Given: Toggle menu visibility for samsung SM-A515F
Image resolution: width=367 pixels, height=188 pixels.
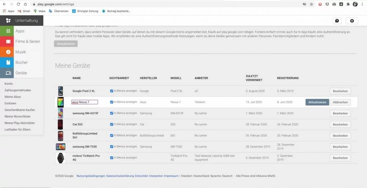Looking at the screenshot, I should [x=111, y=113].
